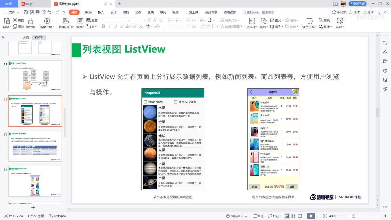Toggle Notes (备注) in status bar
The image size is (391, 220).
pyautogui.click(x=258, y=216)
